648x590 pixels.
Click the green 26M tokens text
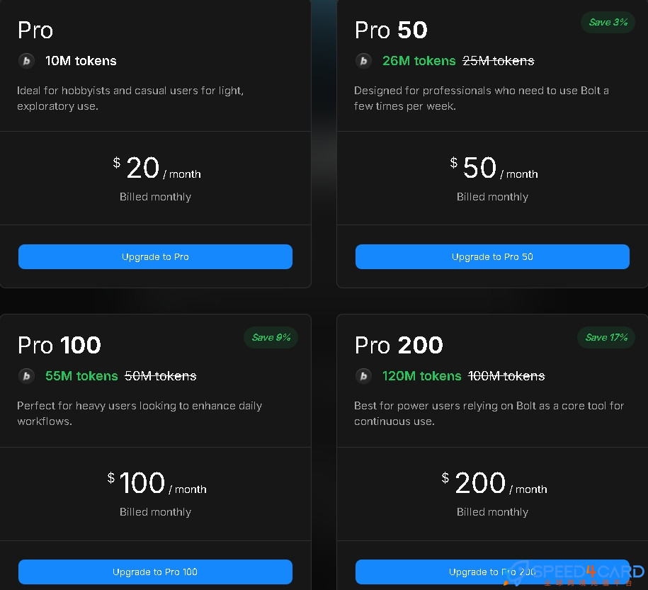point(419,61)
